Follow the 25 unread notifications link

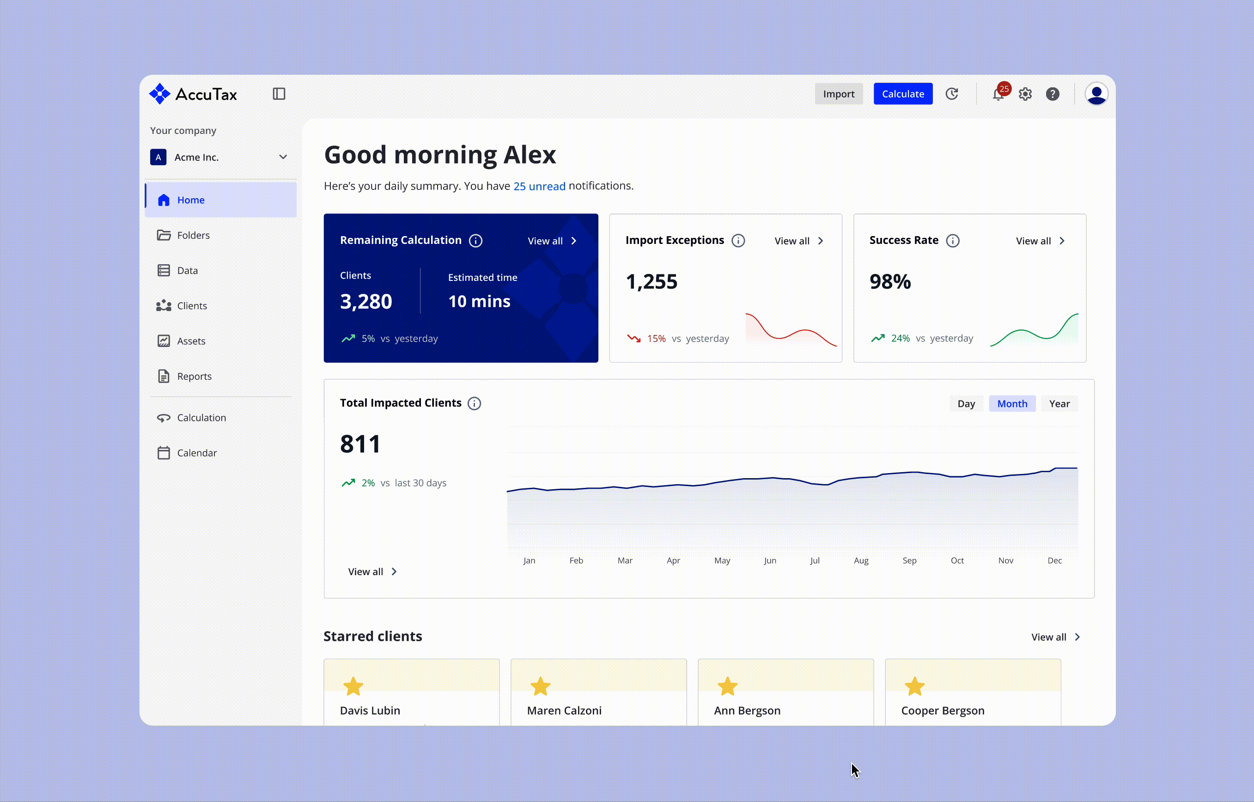tap(539, 187)
